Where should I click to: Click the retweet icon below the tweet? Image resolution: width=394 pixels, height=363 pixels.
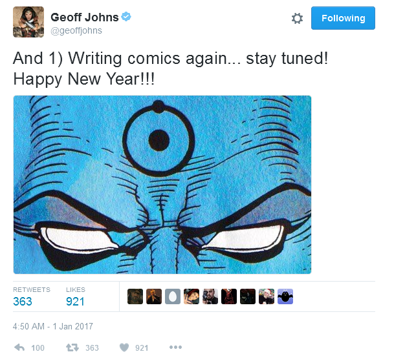[x=72, y=347]
